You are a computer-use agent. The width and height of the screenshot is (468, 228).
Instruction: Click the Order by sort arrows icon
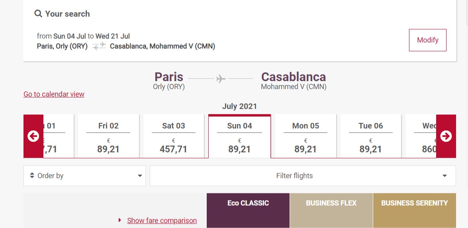[32, 175]
